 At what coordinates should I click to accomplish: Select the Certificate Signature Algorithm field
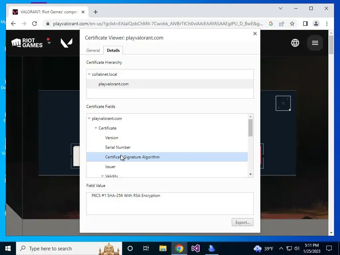167,157
